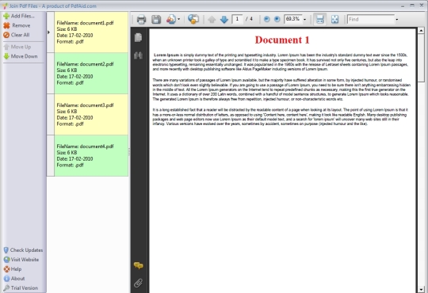Minimize the Join Pdf Files window
The height and width of the screenshot is (293, 428).
tap(403, 6)
